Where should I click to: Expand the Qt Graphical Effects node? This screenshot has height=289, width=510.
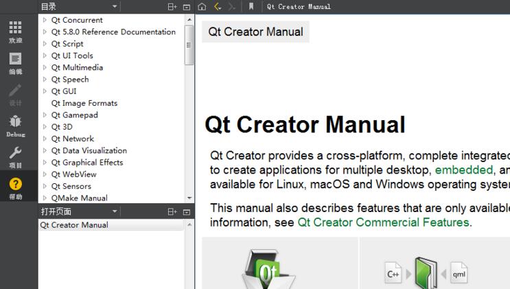pos(45,163)
